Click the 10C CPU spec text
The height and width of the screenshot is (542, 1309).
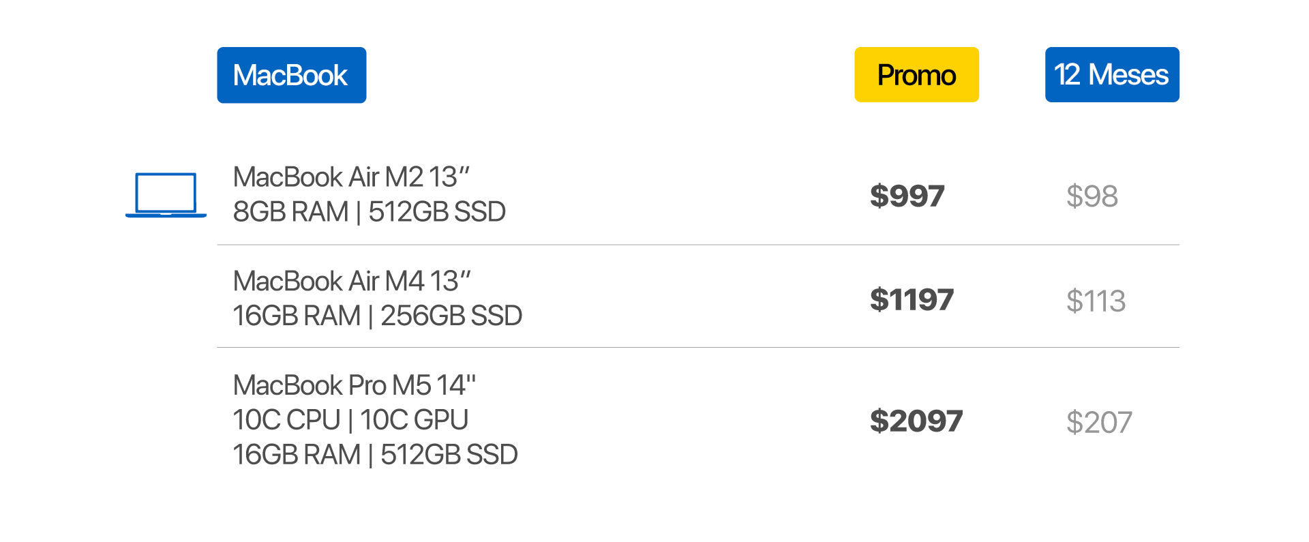click(286, 421)
